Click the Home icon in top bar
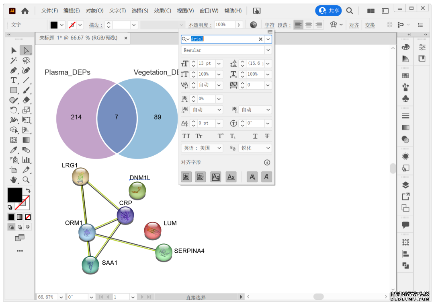Image resolution: width=434 pixels, height=305 pixels. pos(25,11)
